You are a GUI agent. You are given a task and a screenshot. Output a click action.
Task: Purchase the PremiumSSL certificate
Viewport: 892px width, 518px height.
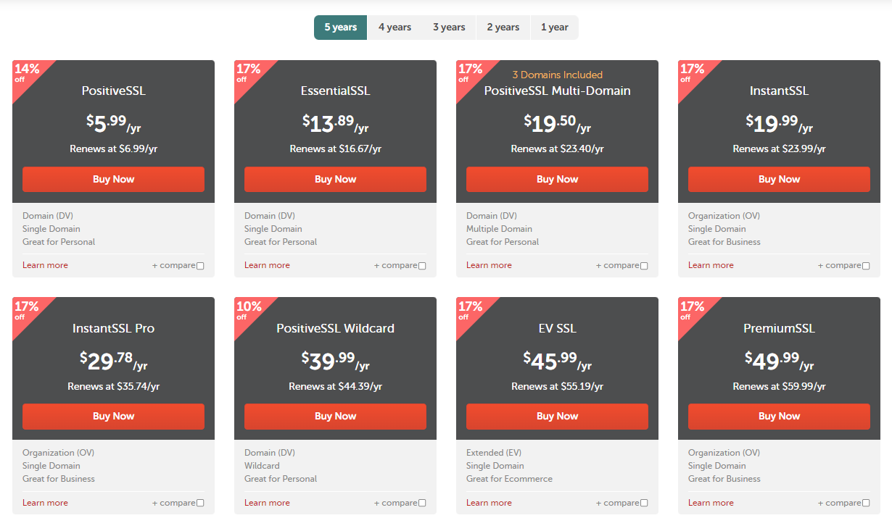779,416
